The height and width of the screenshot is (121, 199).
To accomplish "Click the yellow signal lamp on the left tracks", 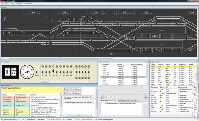I will click(x=10, y=43).
